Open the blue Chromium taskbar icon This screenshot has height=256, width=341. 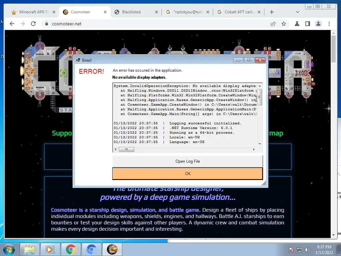click(x=91, y=249)
